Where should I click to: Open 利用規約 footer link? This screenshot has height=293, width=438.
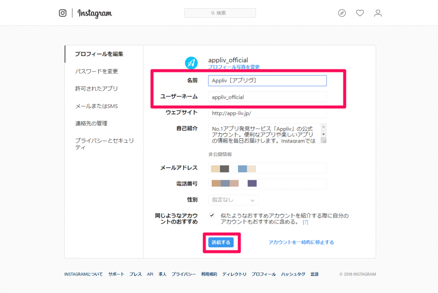[209, 275]
